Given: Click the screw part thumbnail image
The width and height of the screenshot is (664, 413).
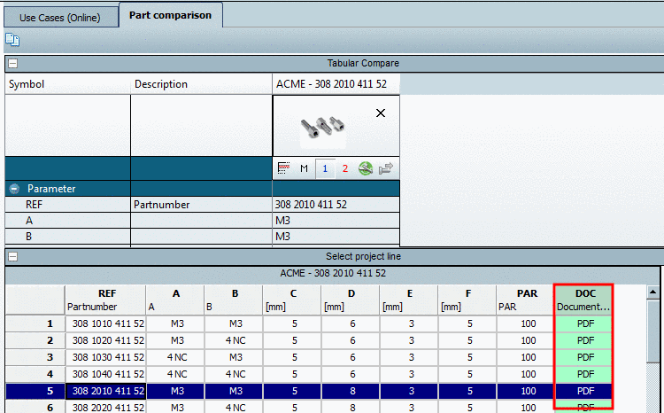Looking at the screenshot, I should (322, 127).
